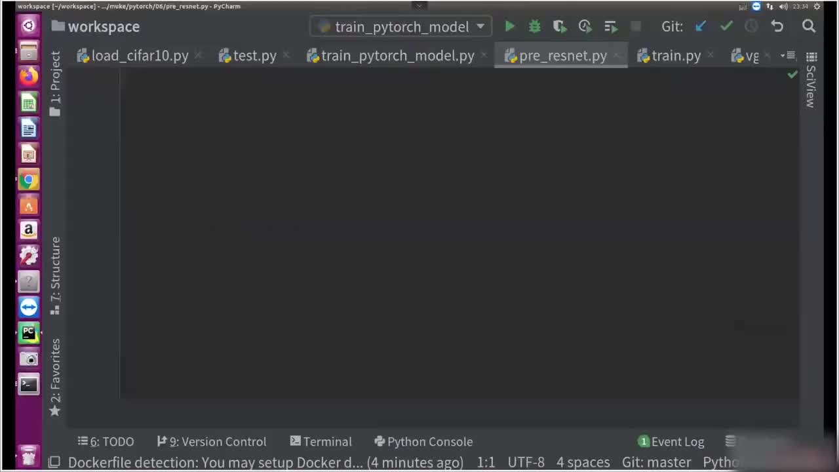The width and height of the screenshot is (839, 472).
Task: Change file encoding UTF-8 in status bar
Action: (x=526, y=462)
